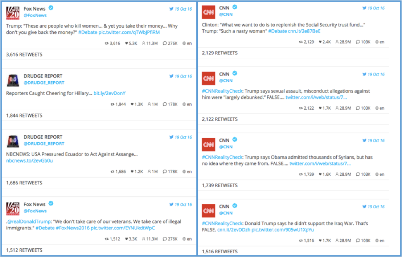
Task: Open Fox News avatar on the veterans tweet
Action: pyautogui.click(x=13, y=208)
